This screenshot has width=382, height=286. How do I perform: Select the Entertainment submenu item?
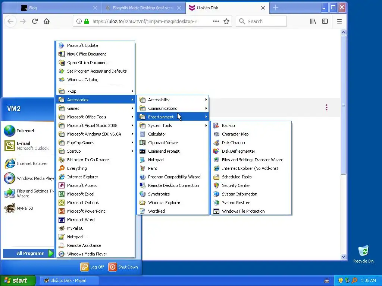[x=173, y=117]
